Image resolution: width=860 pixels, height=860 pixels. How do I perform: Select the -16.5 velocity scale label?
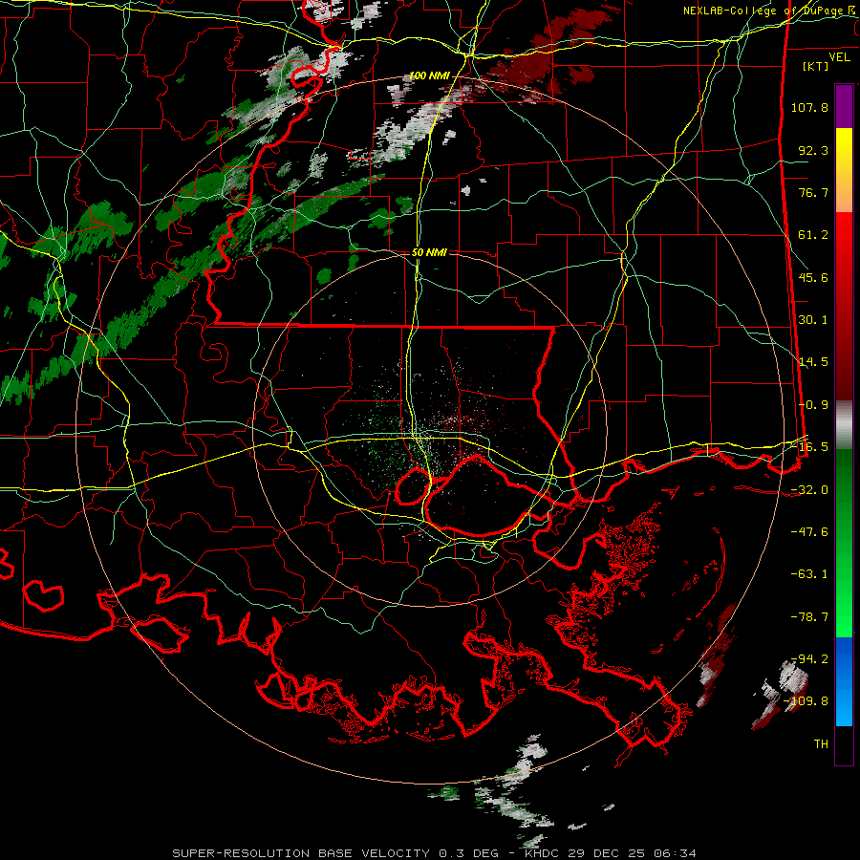click(809, 447)
